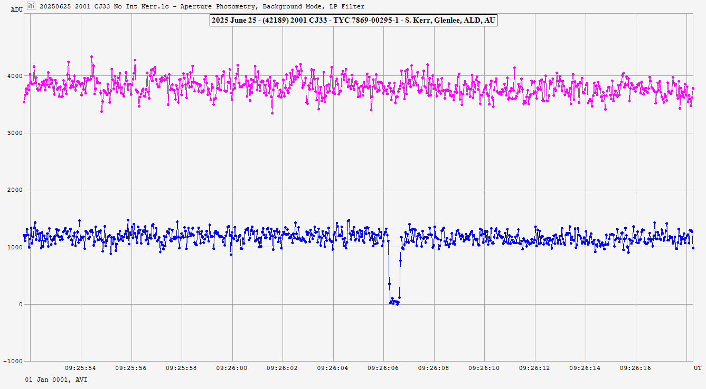Click the -1000 y-axis value label
The height and width of the screenshot is (389, 706).
tap(13, 361)
